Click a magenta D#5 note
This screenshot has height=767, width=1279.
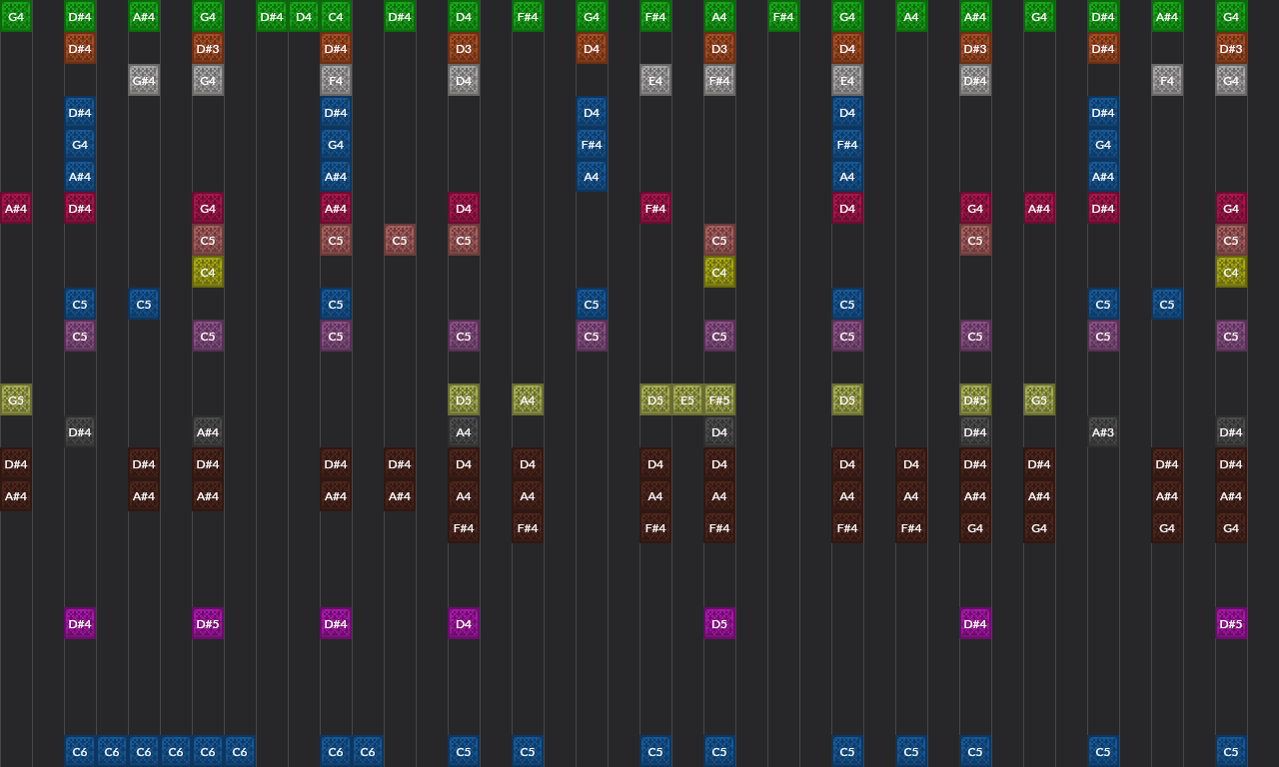point(208,623)
